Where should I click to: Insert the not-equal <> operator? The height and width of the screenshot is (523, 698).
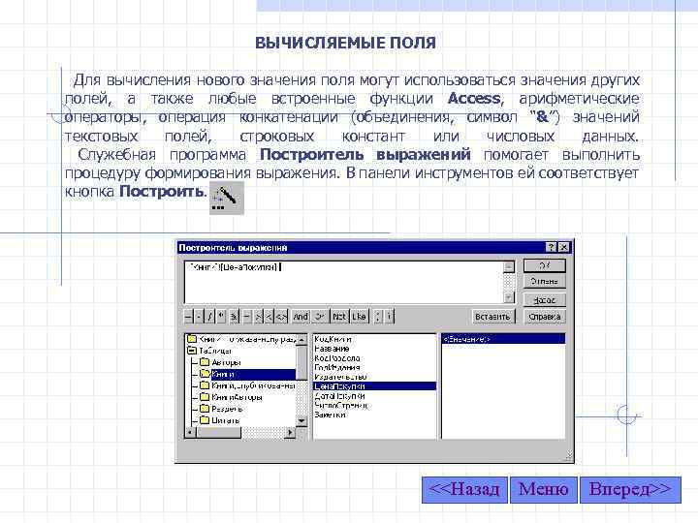click(281, 316)
